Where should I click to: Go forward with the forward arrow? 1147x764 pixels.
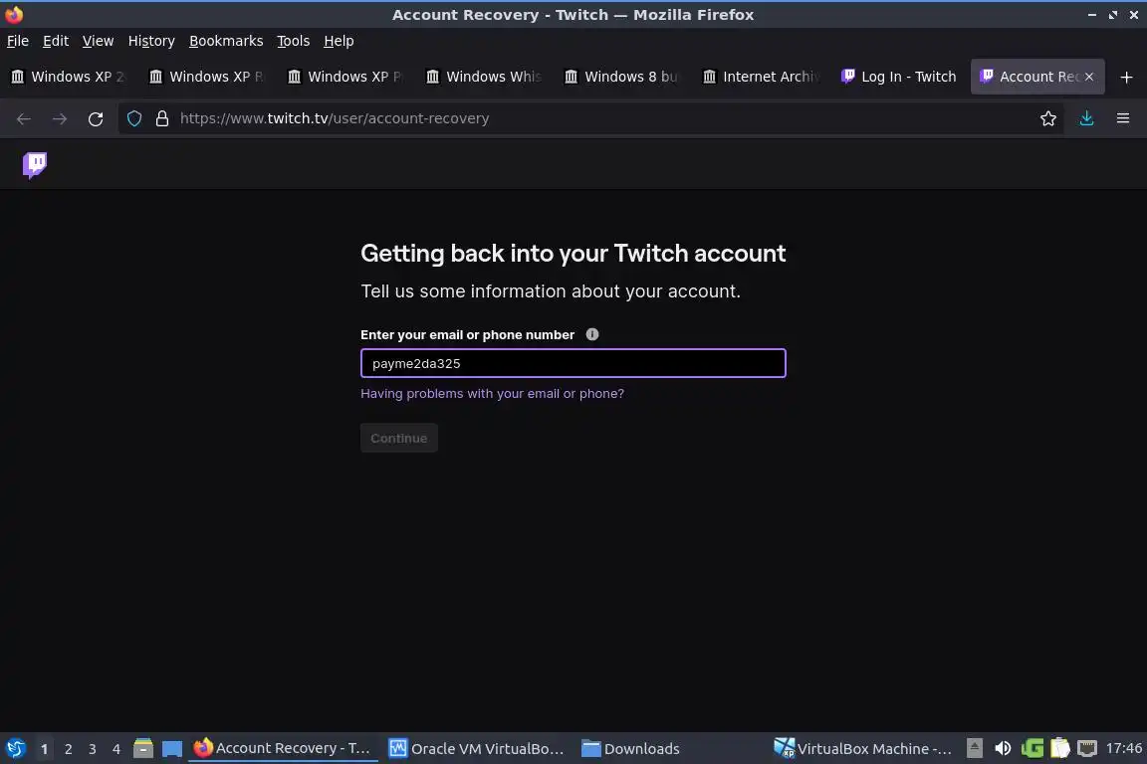pyautogui.click(x=60, y=118)
